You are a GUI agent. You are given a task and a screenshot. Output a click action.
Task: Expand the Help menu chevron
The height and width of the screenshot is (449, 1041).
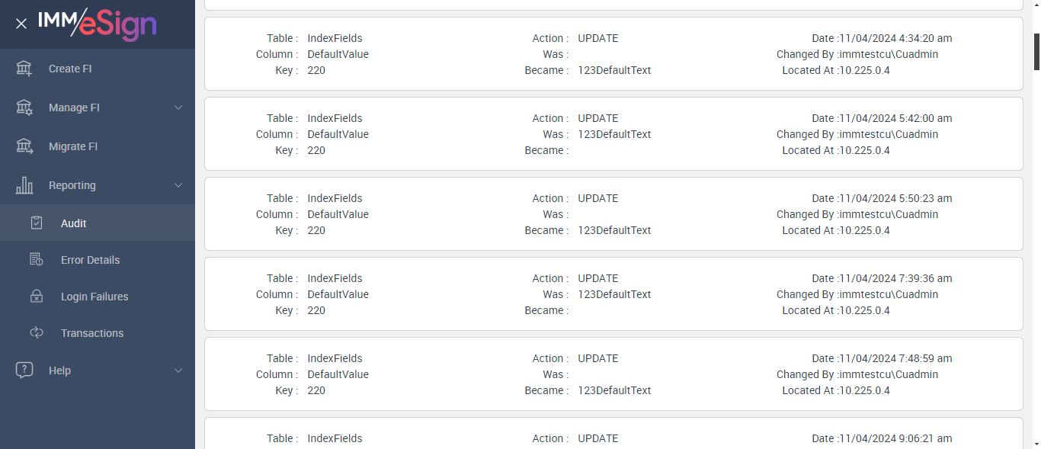point(178,370)
